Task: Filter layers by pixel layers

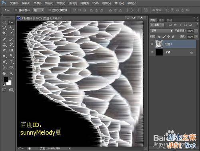Action: tap(170, 25)
